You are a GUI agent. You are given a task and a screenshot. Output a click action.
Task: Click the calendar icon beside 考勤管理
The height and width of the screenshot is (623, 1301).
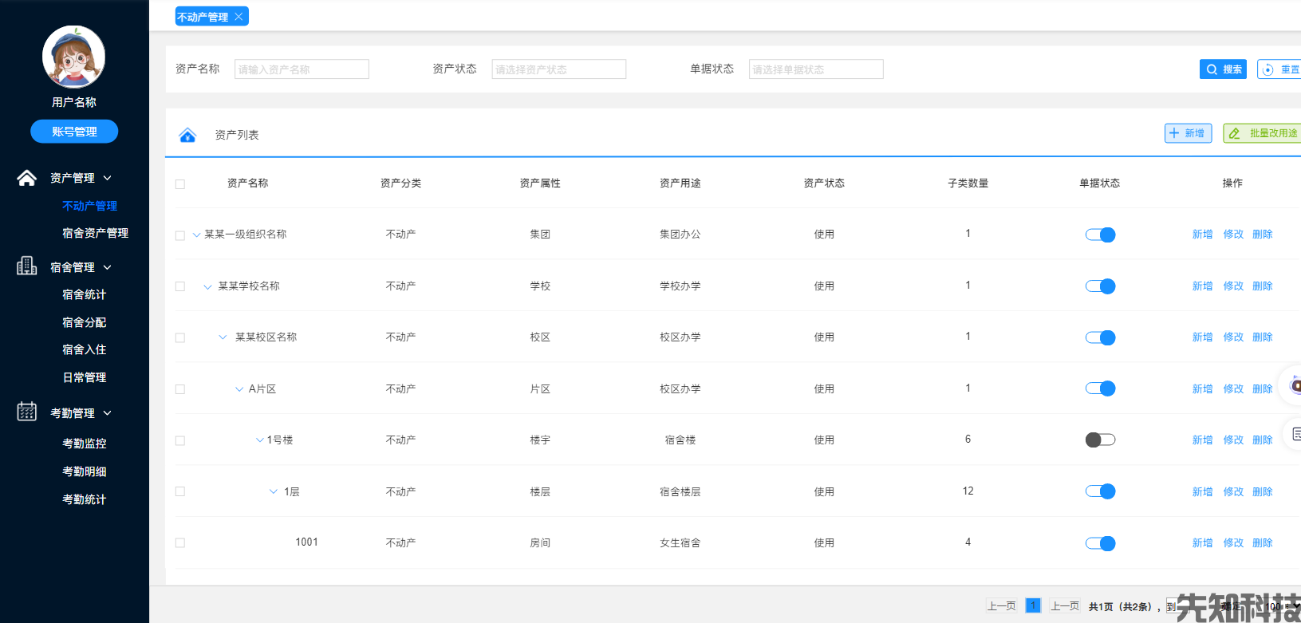[26, 412]
